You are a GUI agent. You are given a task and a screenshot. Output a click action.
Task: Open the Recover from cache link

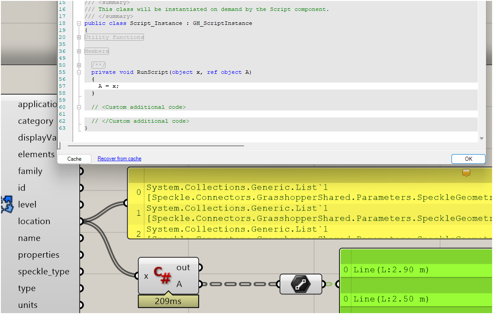click(119, 159)
